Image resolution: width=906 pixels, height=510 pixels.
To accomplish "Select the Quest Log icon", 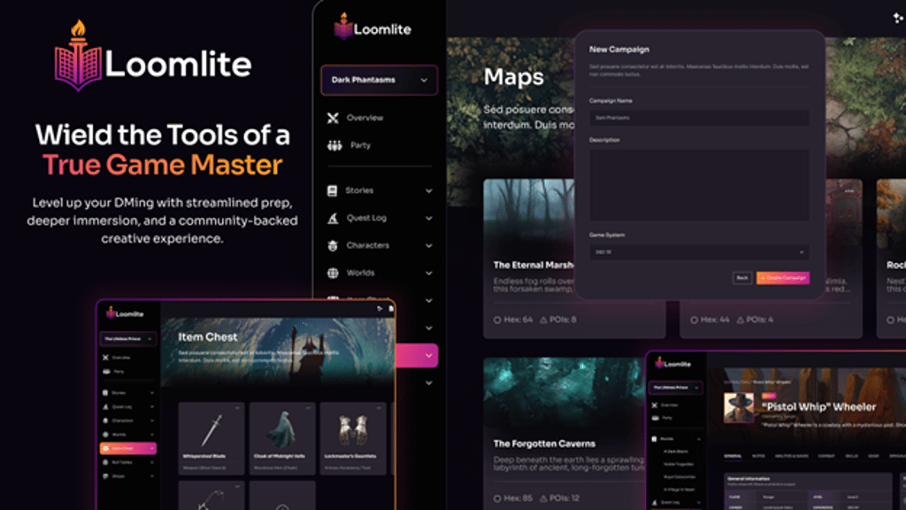I will [x=334, y=218].
